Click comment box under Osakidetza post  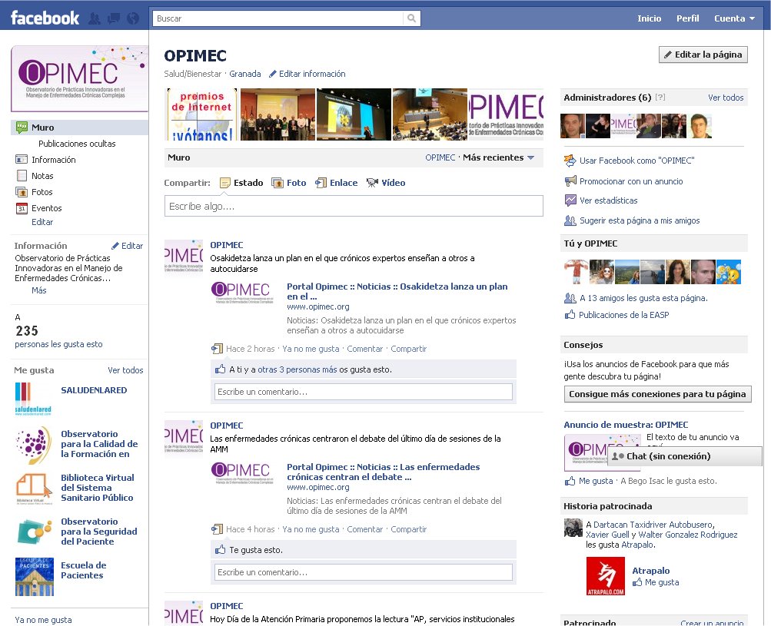(364, 392)
